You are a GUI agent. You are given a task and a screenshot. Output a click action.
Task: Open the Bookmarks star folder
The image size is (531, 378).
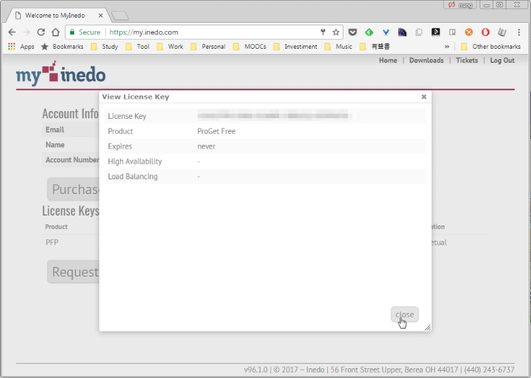pyautogui.click(x=62, y=46)
